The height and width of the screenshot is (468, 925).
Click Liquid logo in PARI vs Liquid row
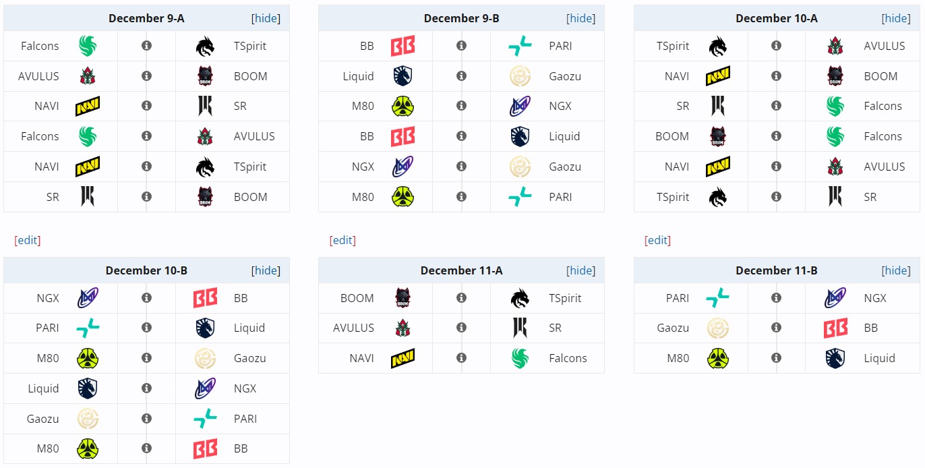tap(205, 328)
